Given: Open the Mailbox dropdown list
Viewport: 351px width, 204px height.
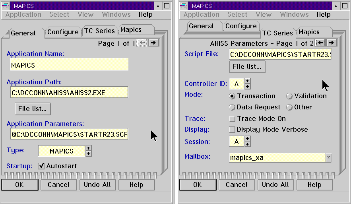Looking at the screenshot, I should [328, 157].
